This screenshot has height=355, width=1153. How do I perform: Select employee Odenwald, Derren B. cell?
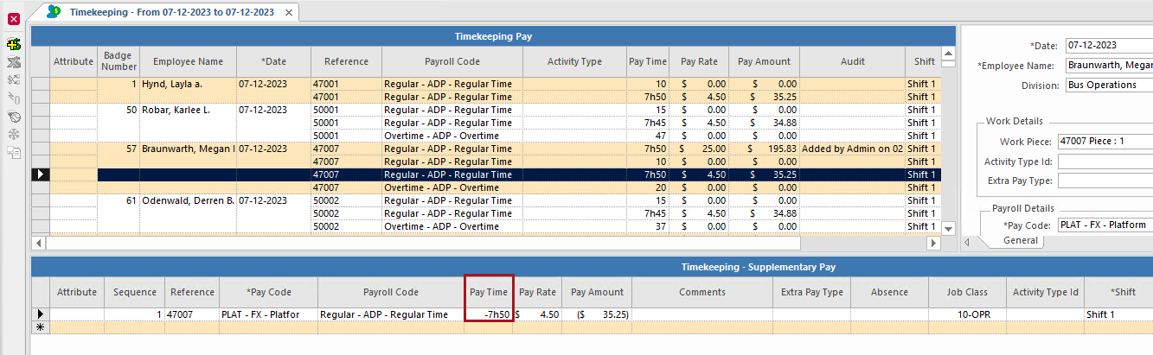coord(189,200)
